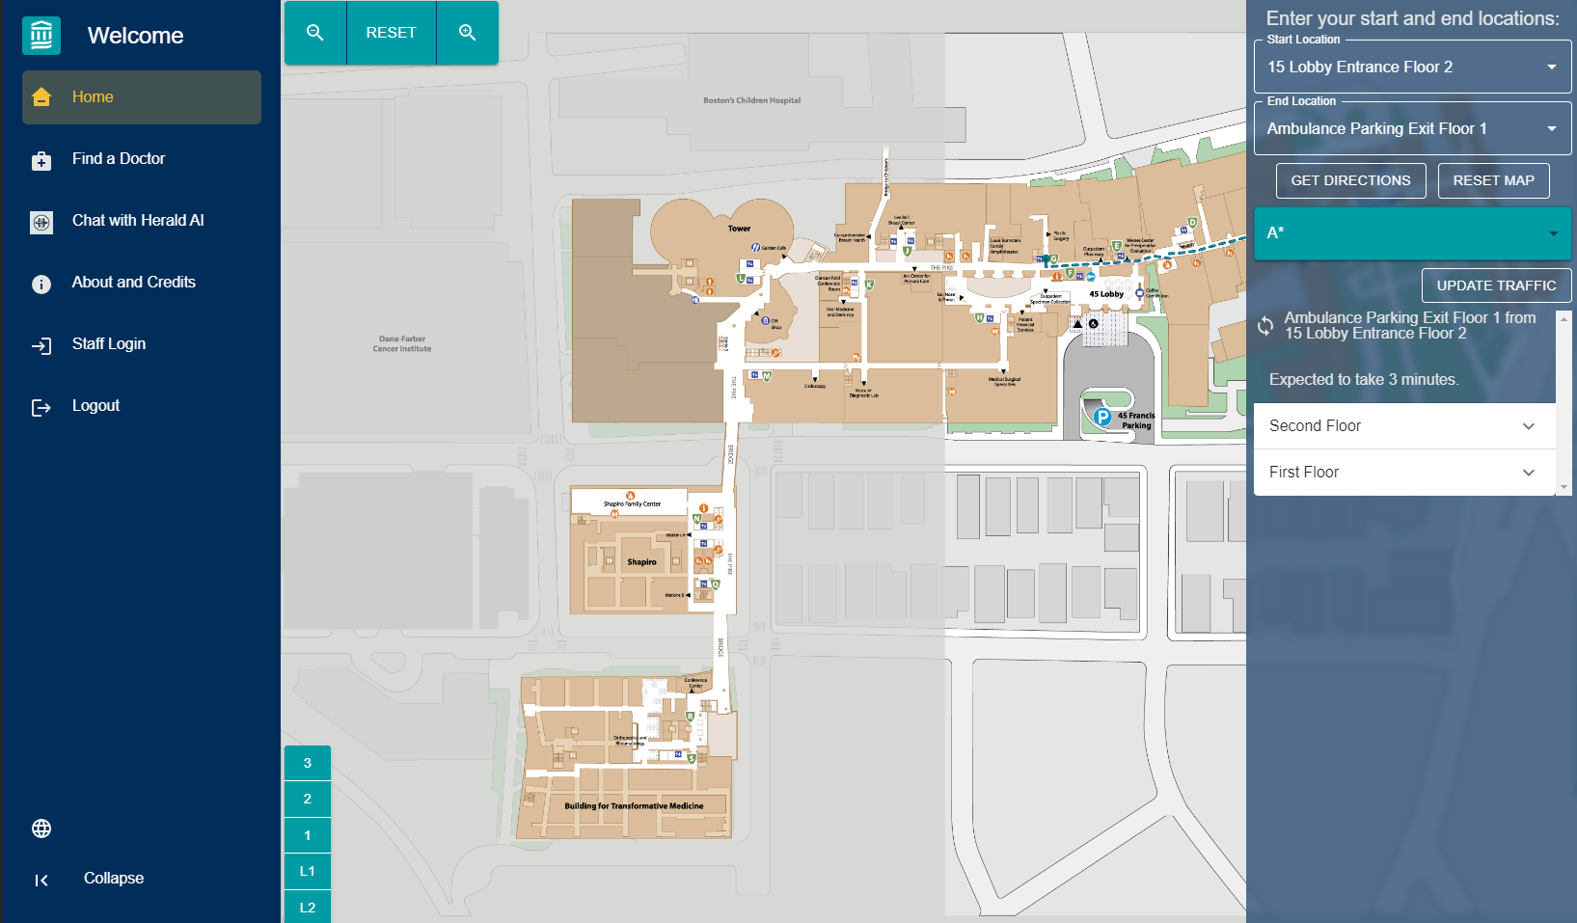Screen dimensions: 1577x923
Task: Switch map to floor 3
Action: point(308,763)
